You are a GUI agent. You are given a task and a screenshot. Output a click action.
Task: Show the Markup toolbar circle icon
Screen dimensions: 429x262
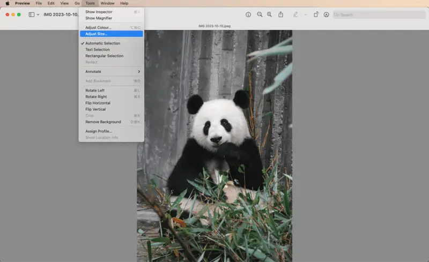click(326, 14)
